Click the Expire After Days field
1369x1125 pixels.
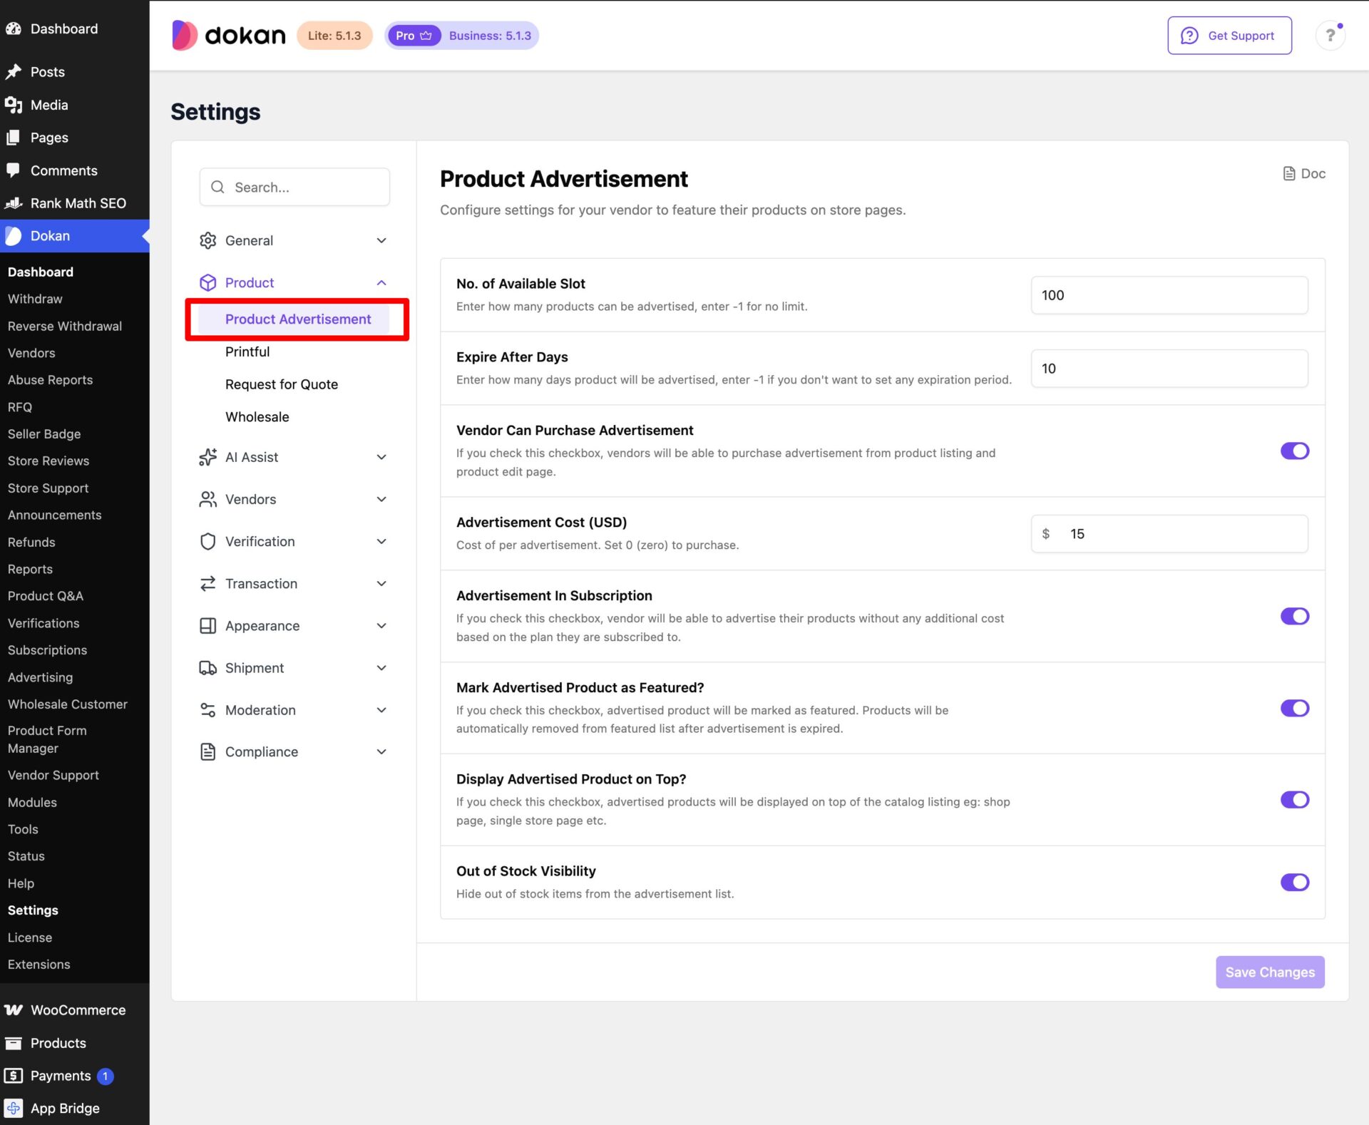(1169, 369)
